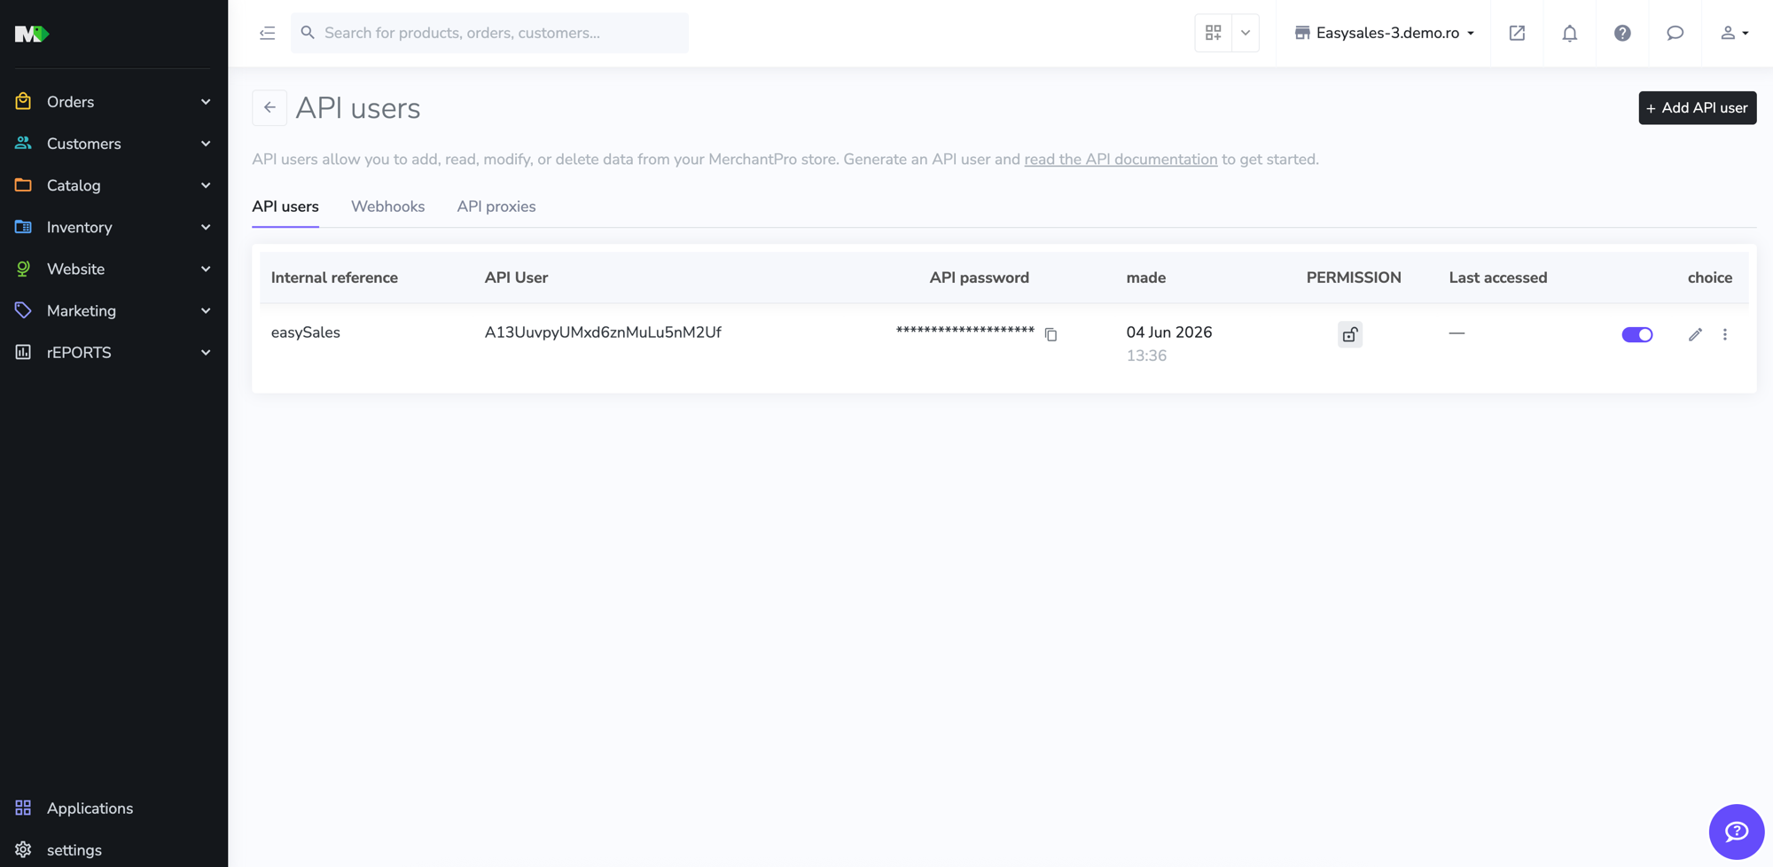
Task: Click the 04 Jun 2026 date
Action: [x=1169, y=332]
